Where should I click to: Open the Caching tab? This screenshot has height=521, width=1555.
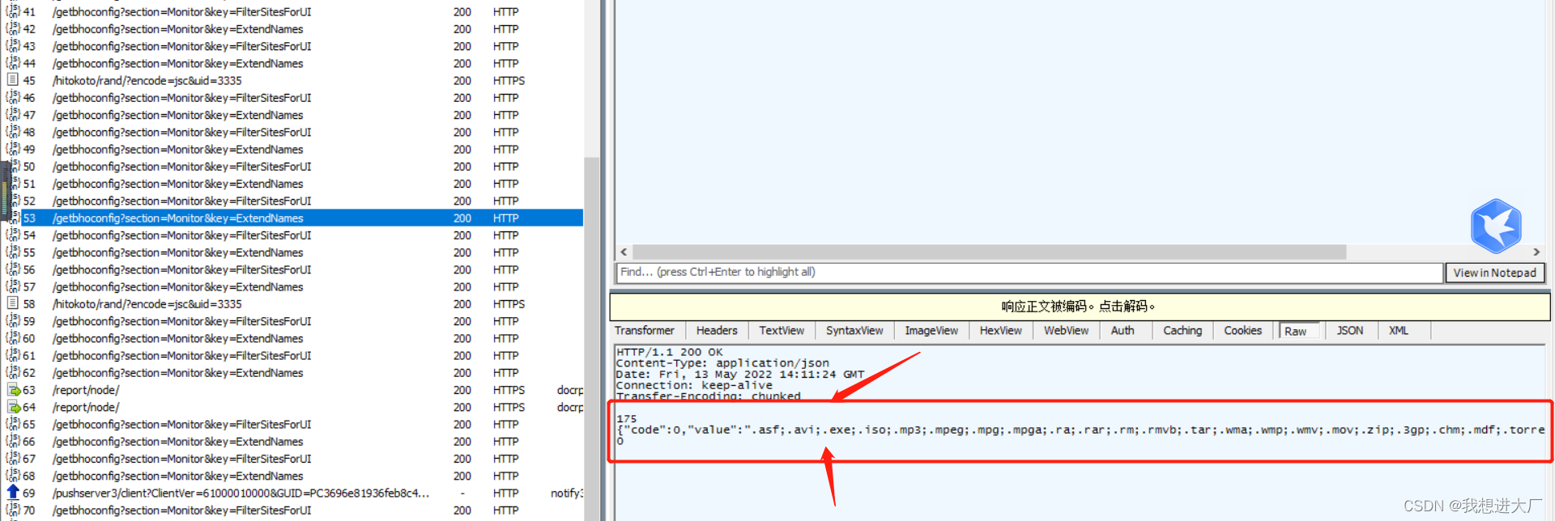(x=1182, y=330)
